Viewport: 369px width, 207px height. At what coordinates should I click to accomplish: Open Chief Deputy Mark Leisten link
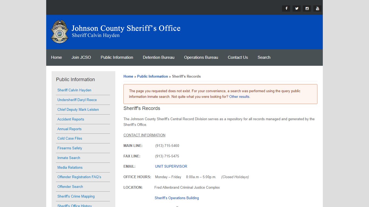click(x=78, y=109)
